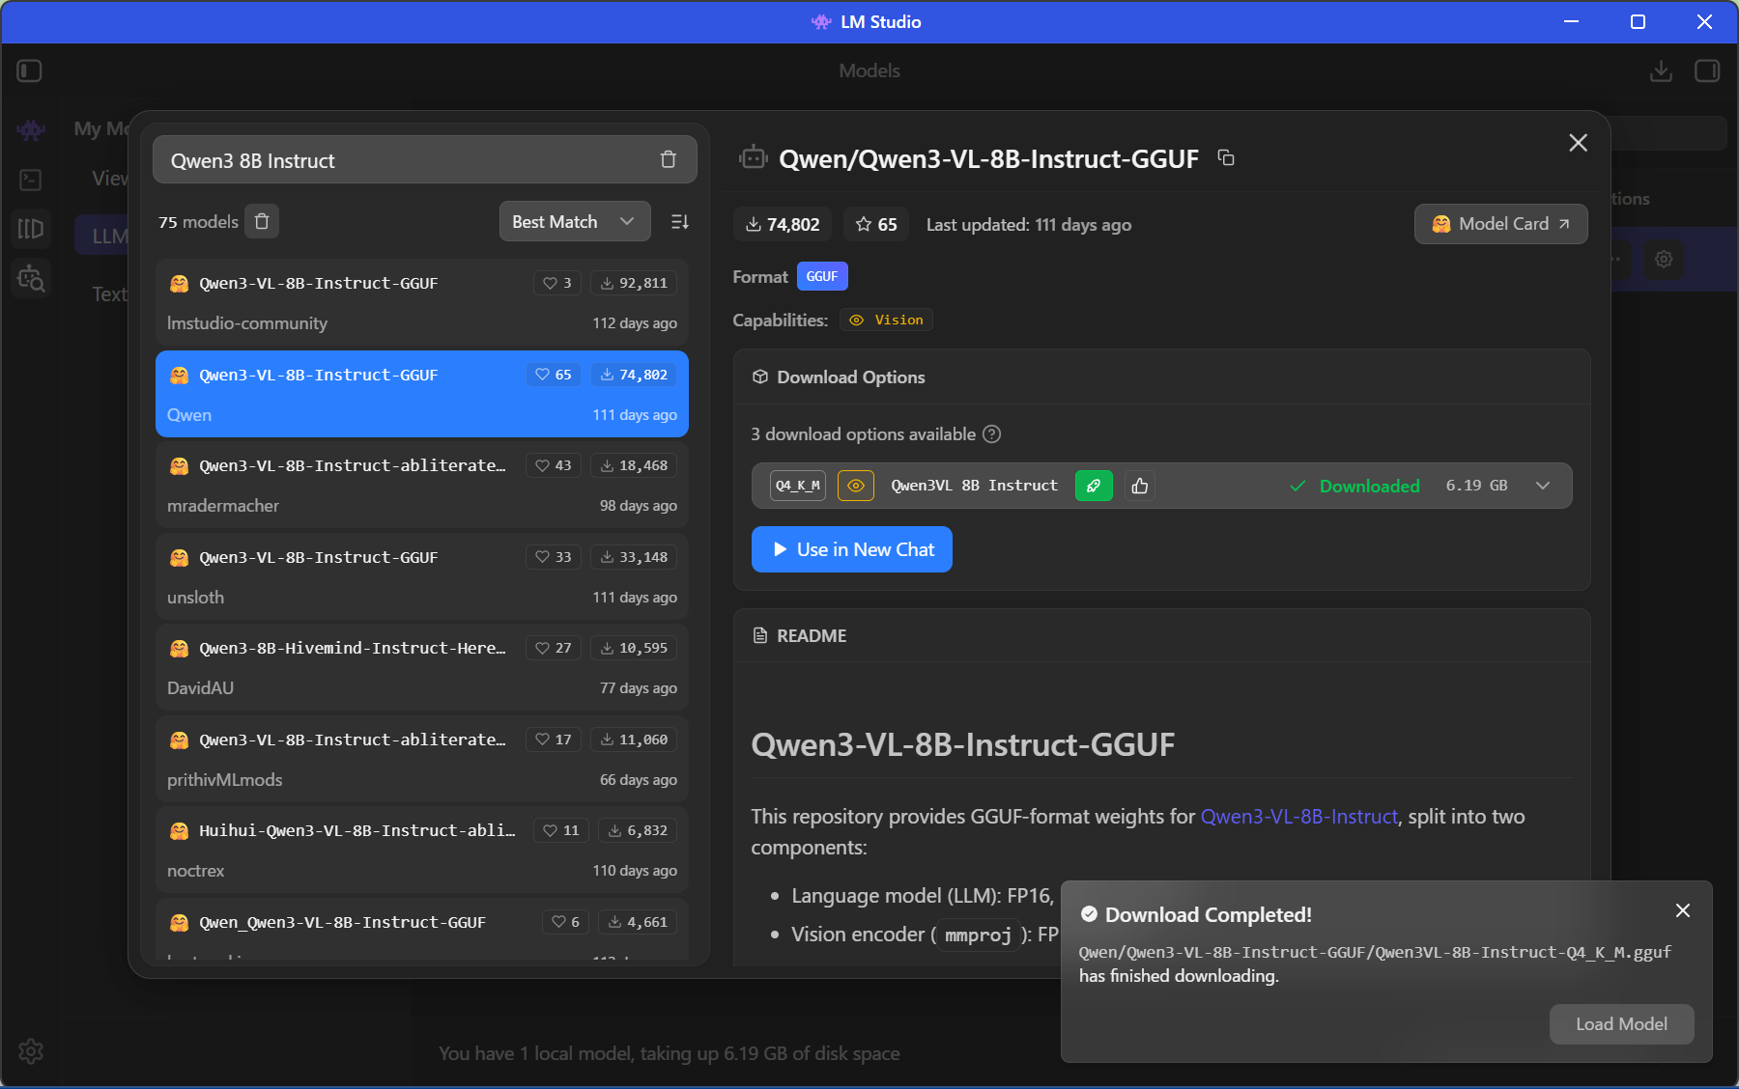Select lmstudio-community Qwen3-VL-8B-Instruct-GGUF result
1739x1089 pixels.
tap(421, 302)
